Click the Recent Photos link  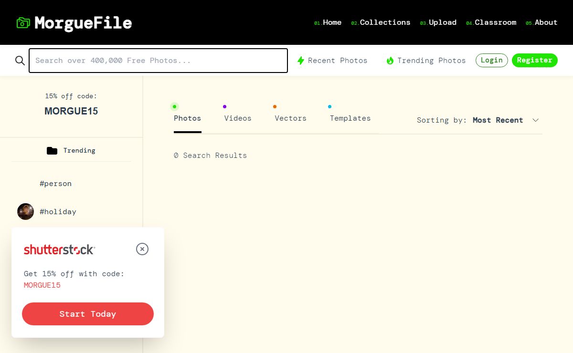click(338, 61)
